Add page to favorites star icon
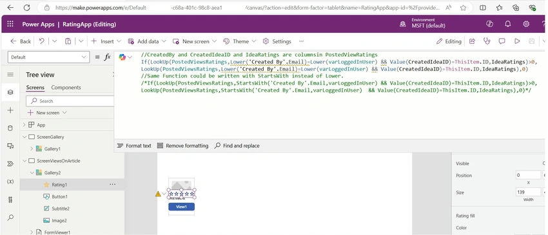The width and height of the screenshot is (548, 235). tap(463, 8)
